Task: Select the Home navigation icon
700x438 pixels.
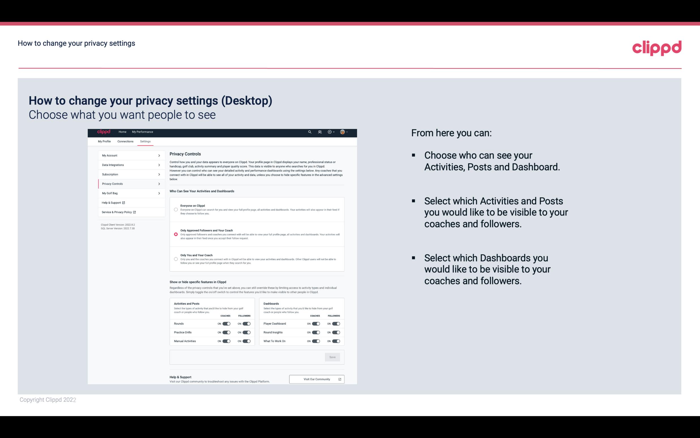Action: click(122, 132)
